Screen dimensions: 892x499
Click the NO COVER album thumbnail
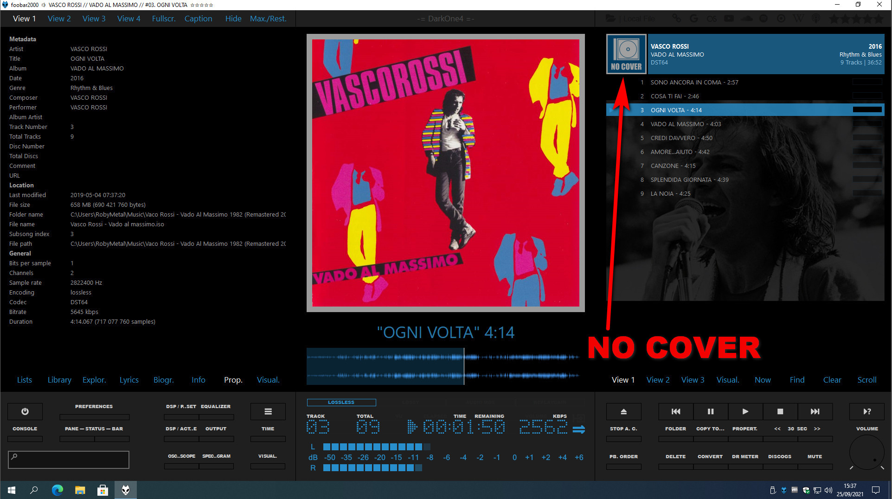[626, 54]
